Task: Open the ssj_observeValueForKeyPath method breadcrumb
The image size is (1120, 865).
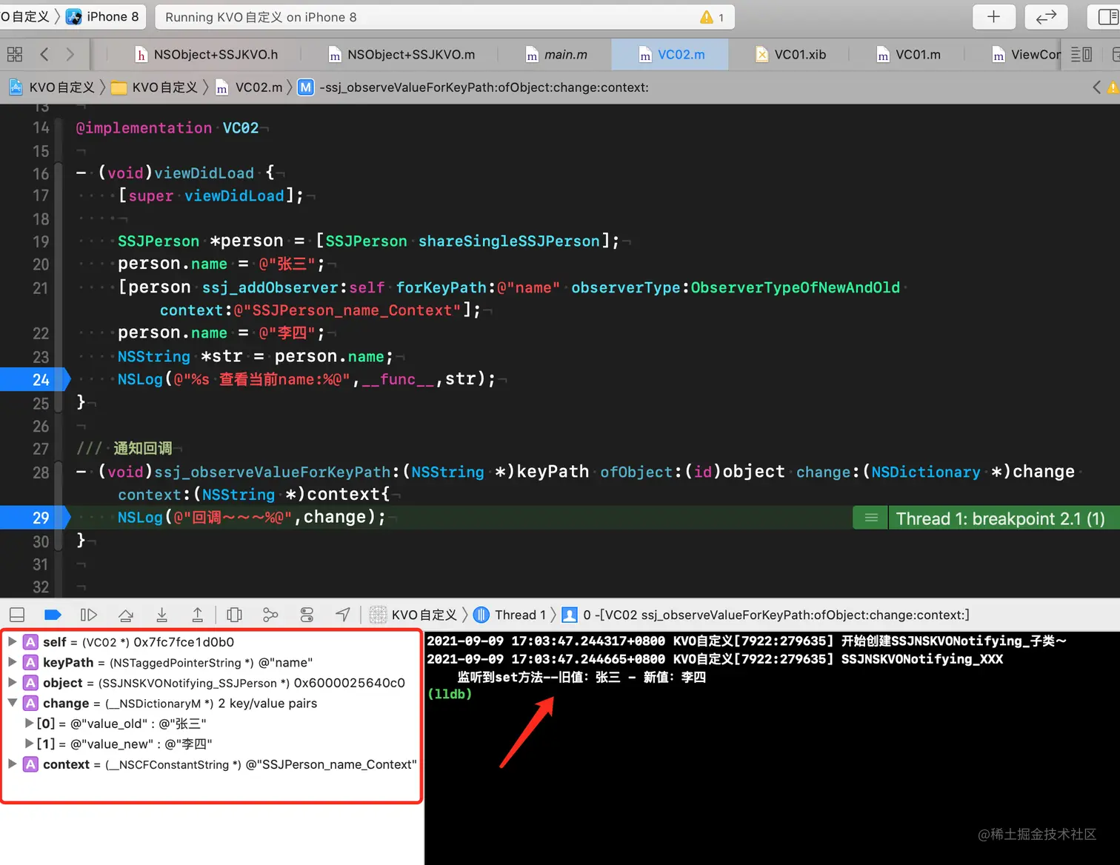Action: point(473,87)
